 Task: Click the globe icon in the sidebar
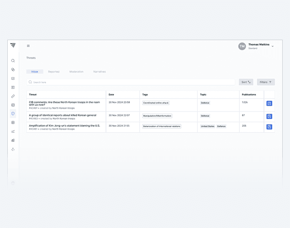pos(13,123)
